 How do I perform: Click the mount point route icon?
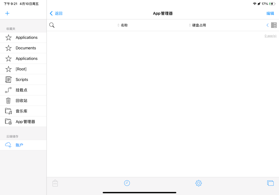point(8,90)
